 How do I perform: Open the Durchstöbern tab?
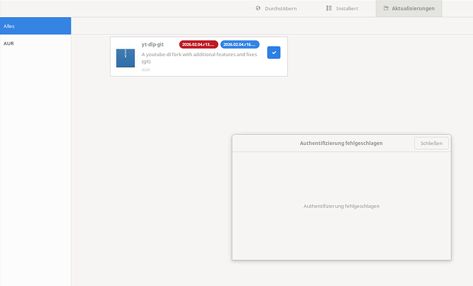(276, 8)
